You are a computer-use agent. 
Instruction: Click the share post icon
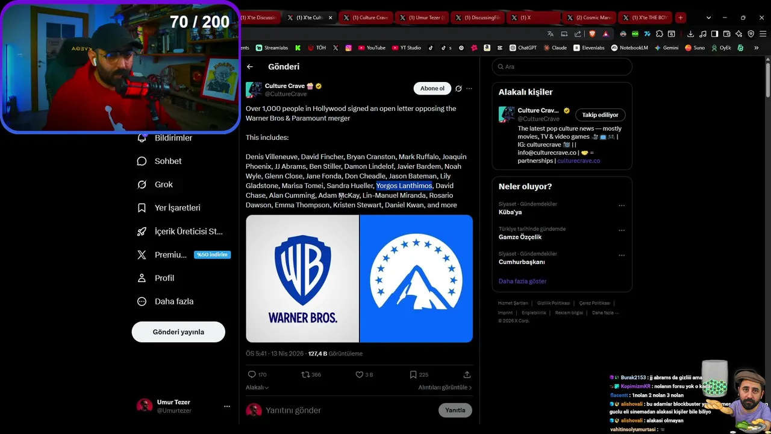pyautogui.click(x=467, y=374)
